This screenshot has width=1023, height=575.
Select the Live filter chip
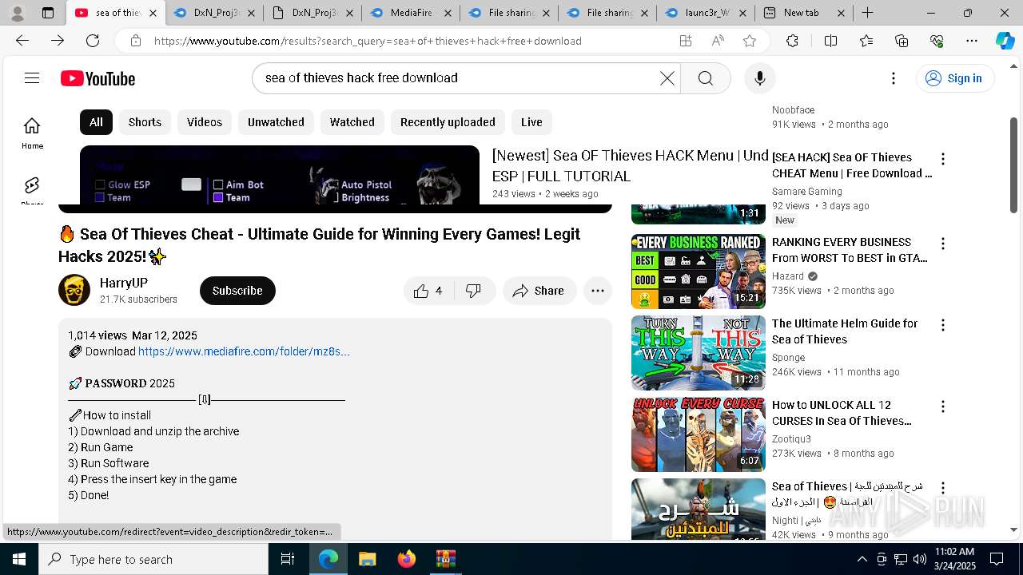(x=531, y=122)
